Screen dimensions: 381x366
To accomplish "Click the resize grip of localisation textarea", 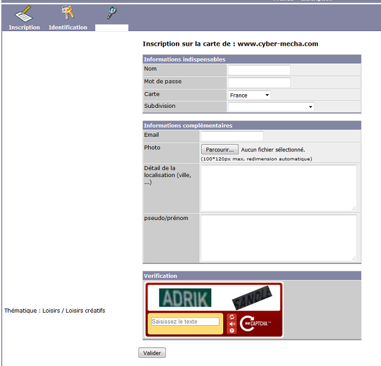I will tap(354, 209).
